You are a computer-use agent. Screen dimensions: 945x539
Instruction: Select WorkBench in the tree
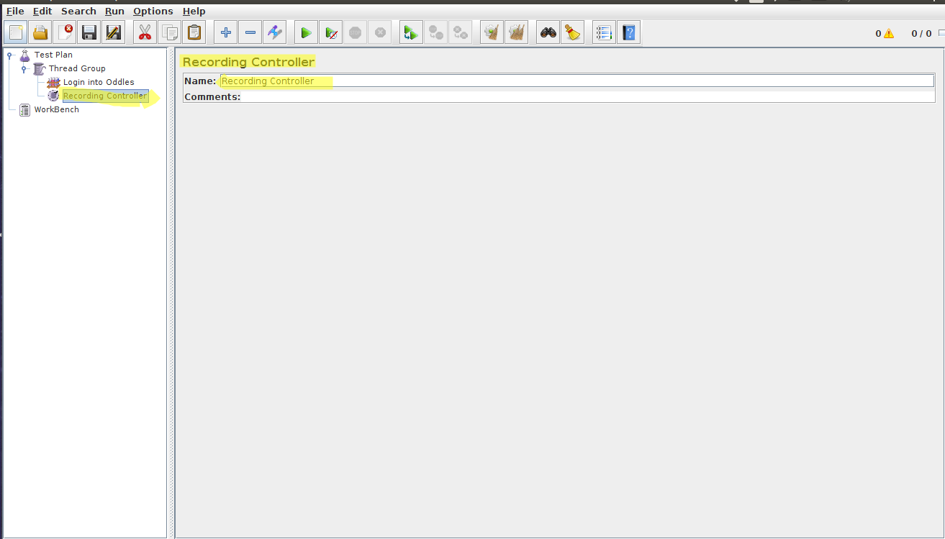(57, 109)
